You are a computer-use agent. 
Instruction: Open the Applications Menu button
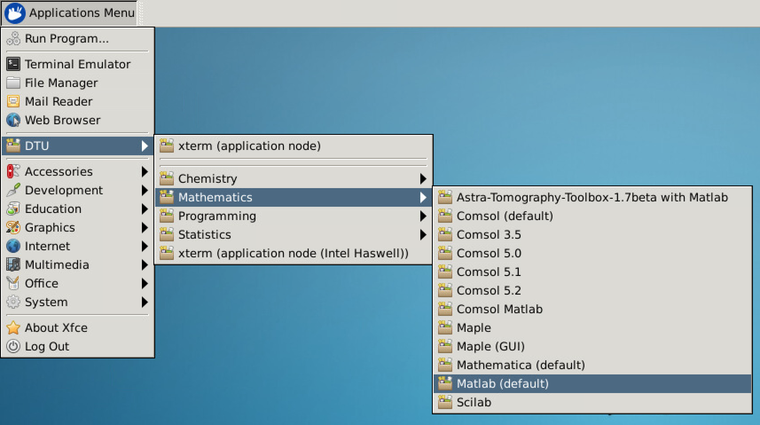[69, 13]
